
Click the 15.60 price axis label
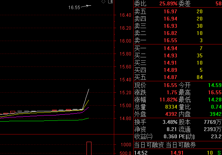[x=126, y=67]
